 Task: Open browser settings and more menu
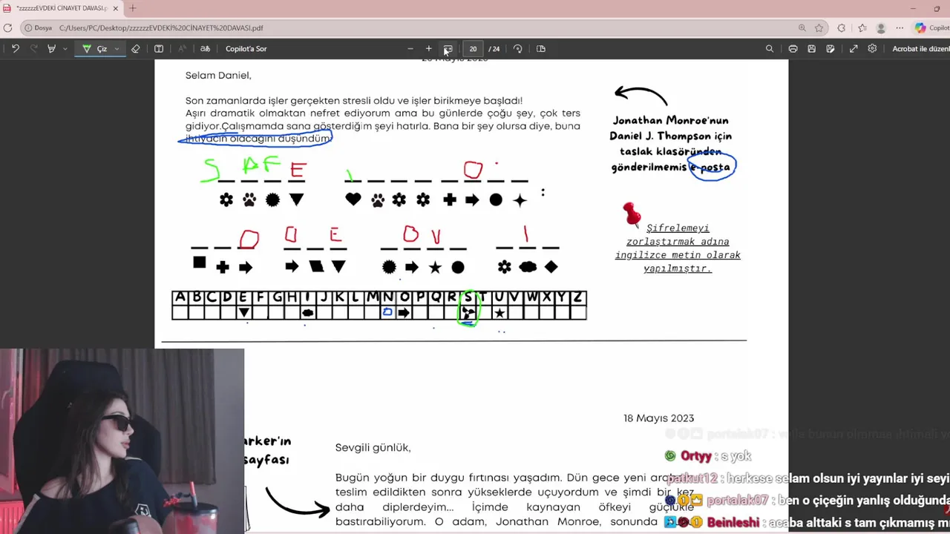[x=900, y=28]
